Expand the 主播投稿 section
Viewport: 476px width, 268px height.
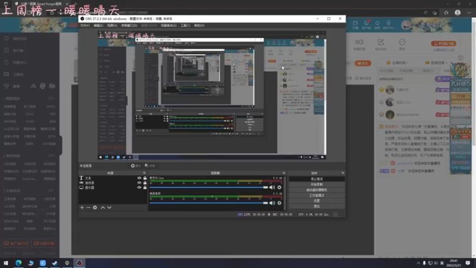(397, 63)
